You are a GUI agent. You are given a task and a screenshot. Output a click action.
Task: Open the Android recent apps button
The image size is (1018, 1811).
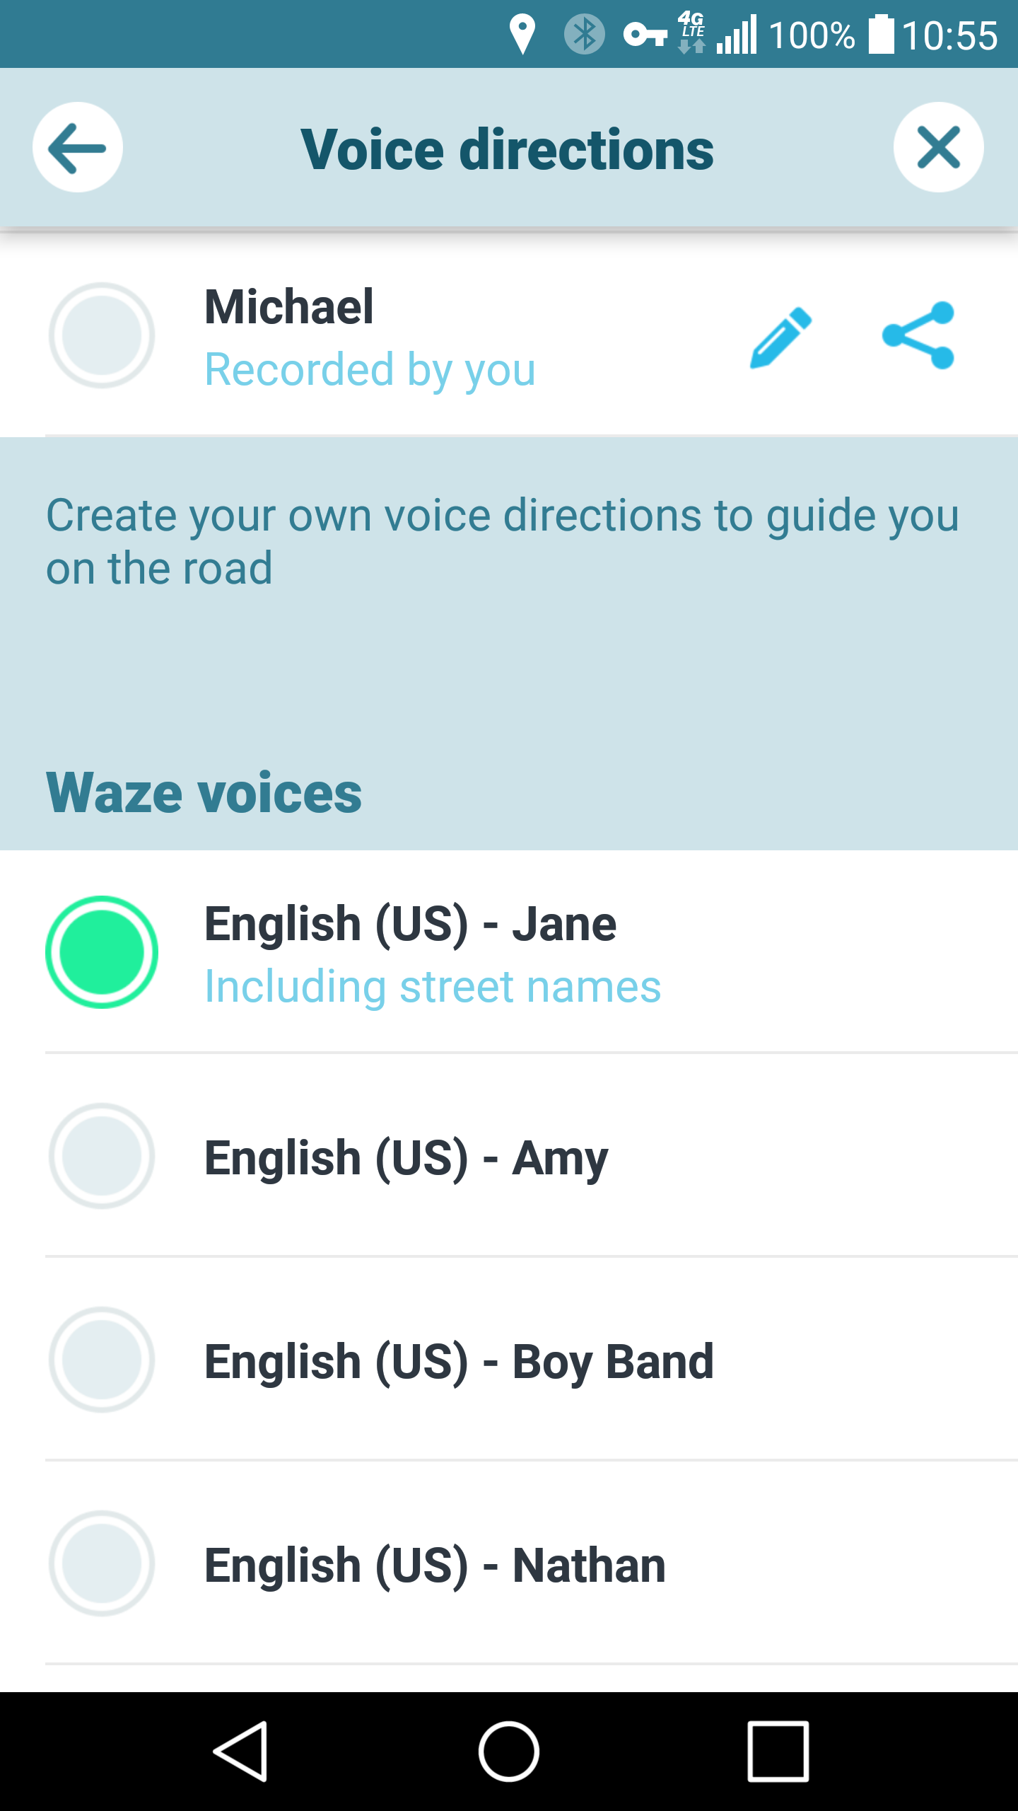(778, 1752)
